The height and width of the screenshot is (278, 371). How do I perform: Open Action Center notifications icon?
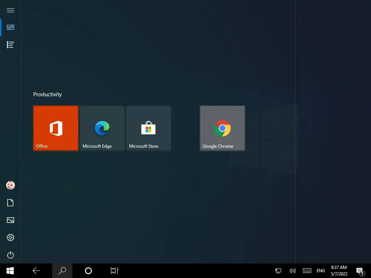(360, 271)
